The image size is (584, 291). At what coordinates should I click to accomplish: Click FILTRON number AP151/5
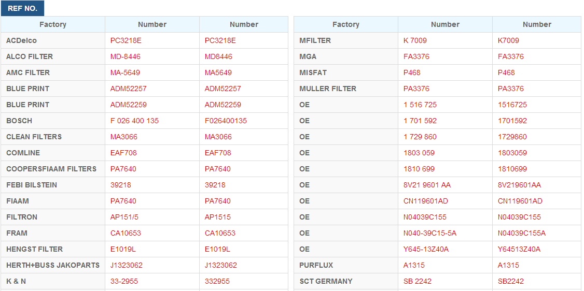click(125, 217)
